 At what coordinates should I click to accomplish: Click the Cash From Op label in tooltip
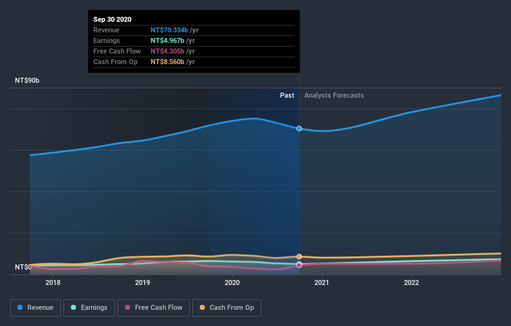tap(115, 62)
